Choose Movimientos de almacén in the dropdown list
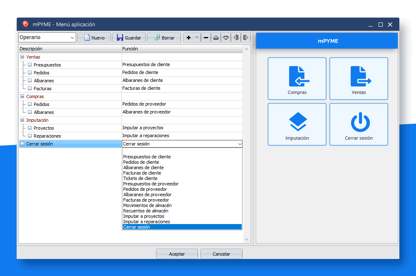The image size is (416, 276). pyautogui.click(x=147, y=205)
